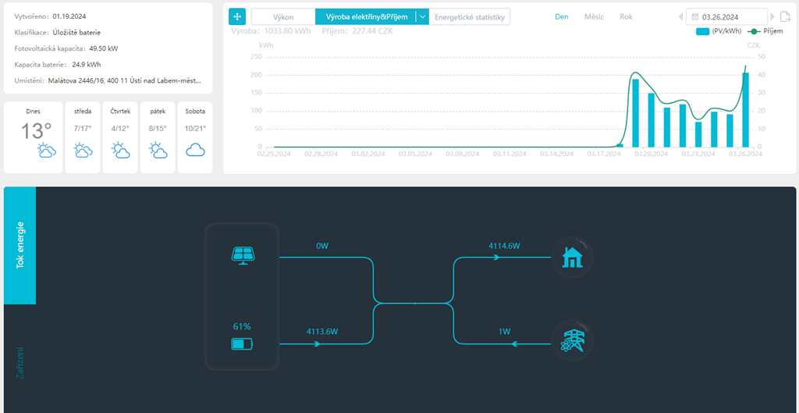Click the power grid tower icon
The height and width of the screenshot is (413, 799).
tap(573, 341)
